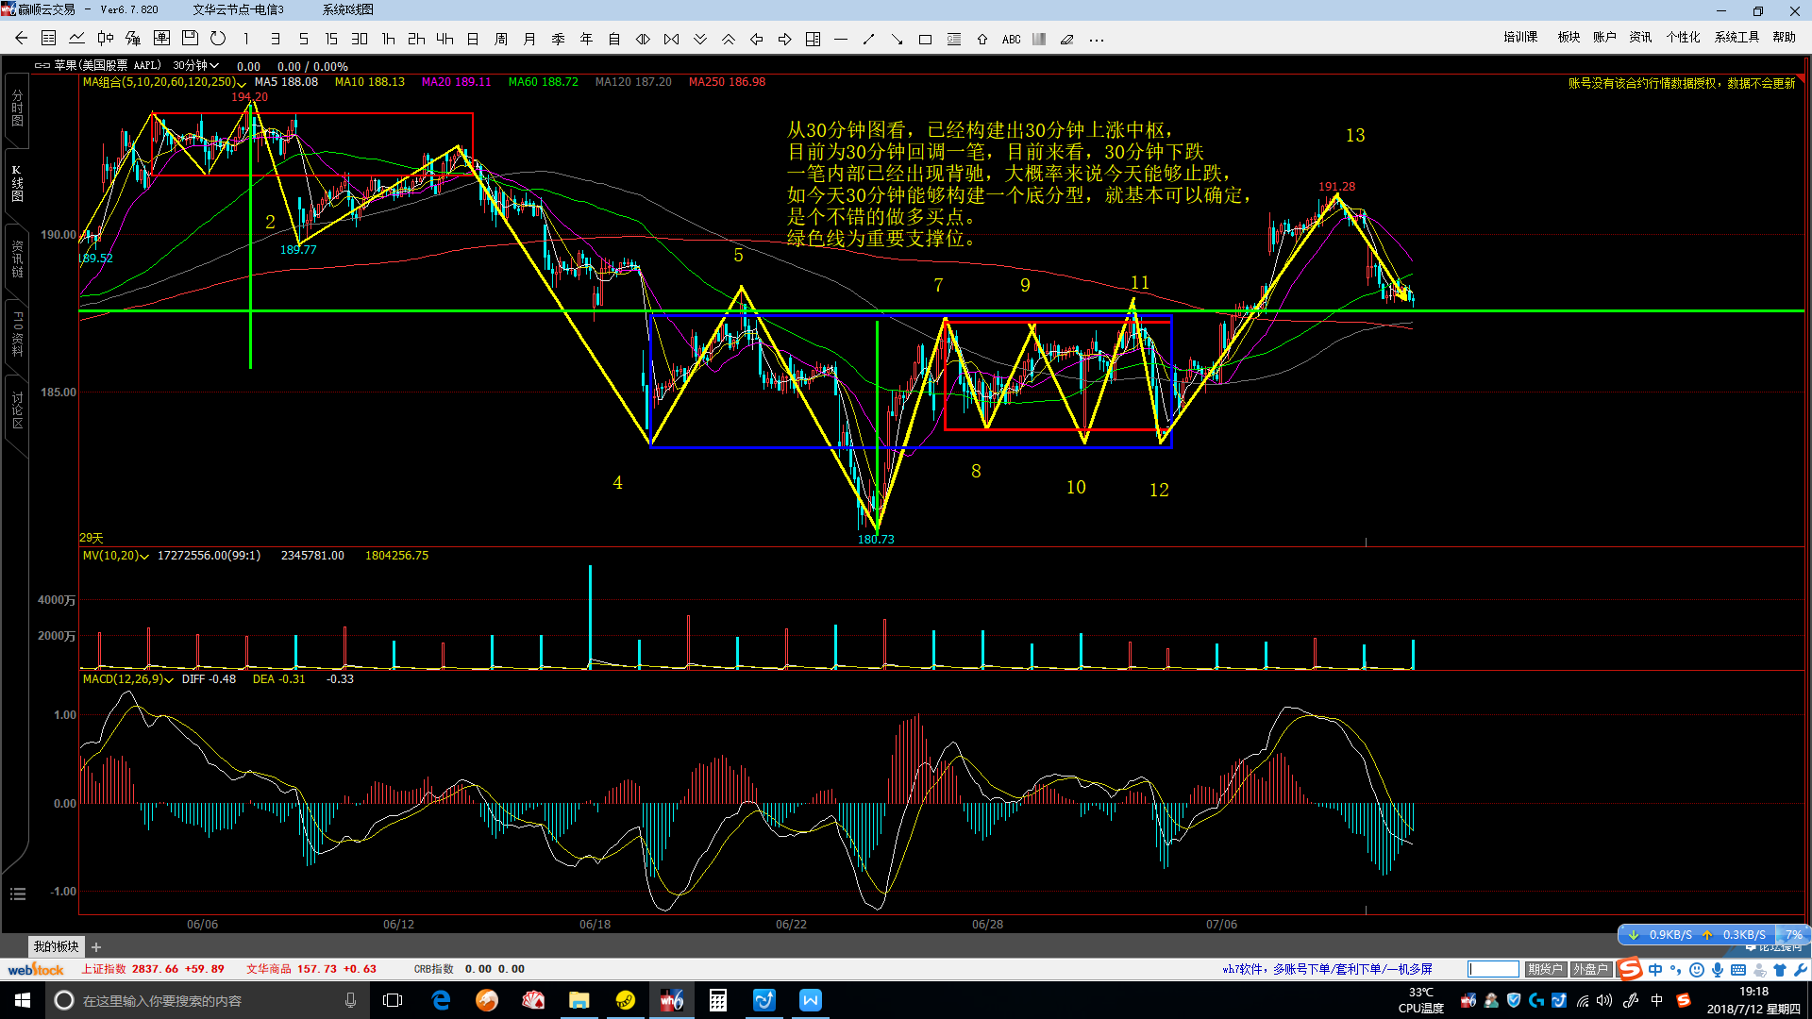1812x1019 pixels.
Task: Select the eraser tool in toolbar
Action: 1066,39
